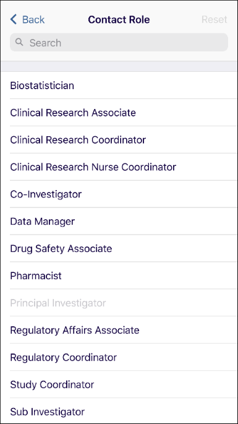Click into the Search field
The image size is (238, 424).
(119, 43)
